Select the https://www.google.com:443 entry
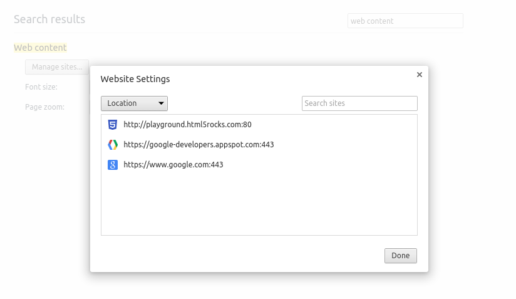 [173, 165]
